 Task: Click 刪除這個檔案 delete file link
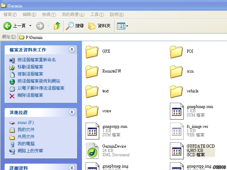pyautogui.click(x=30, y=95)
